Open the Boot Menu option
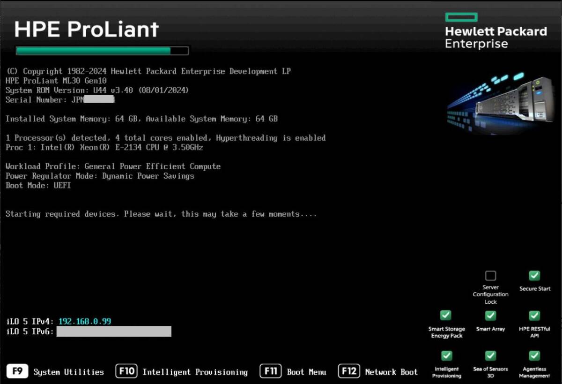Viewport: 562px width, 384px height. pos(306,372)
